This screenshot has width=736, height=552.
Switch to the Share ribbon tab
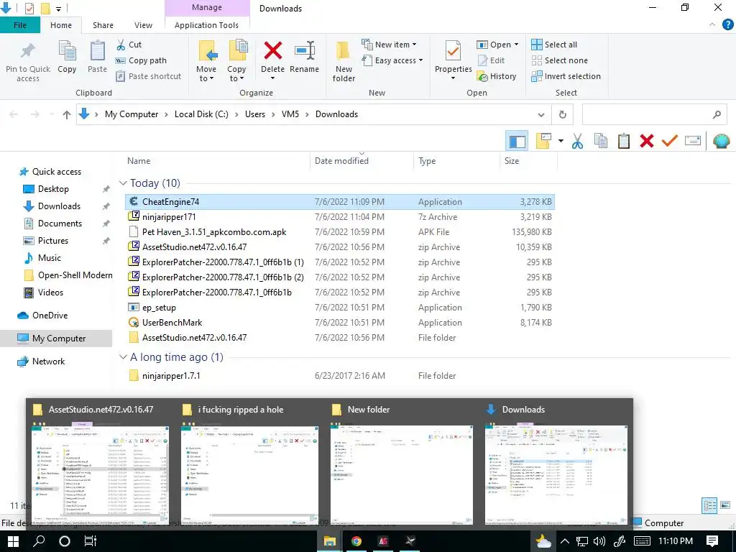(103, 25)
